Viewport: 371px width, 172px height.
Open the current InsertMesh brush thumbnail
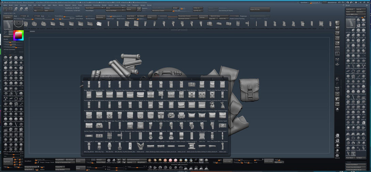(8, 24)
